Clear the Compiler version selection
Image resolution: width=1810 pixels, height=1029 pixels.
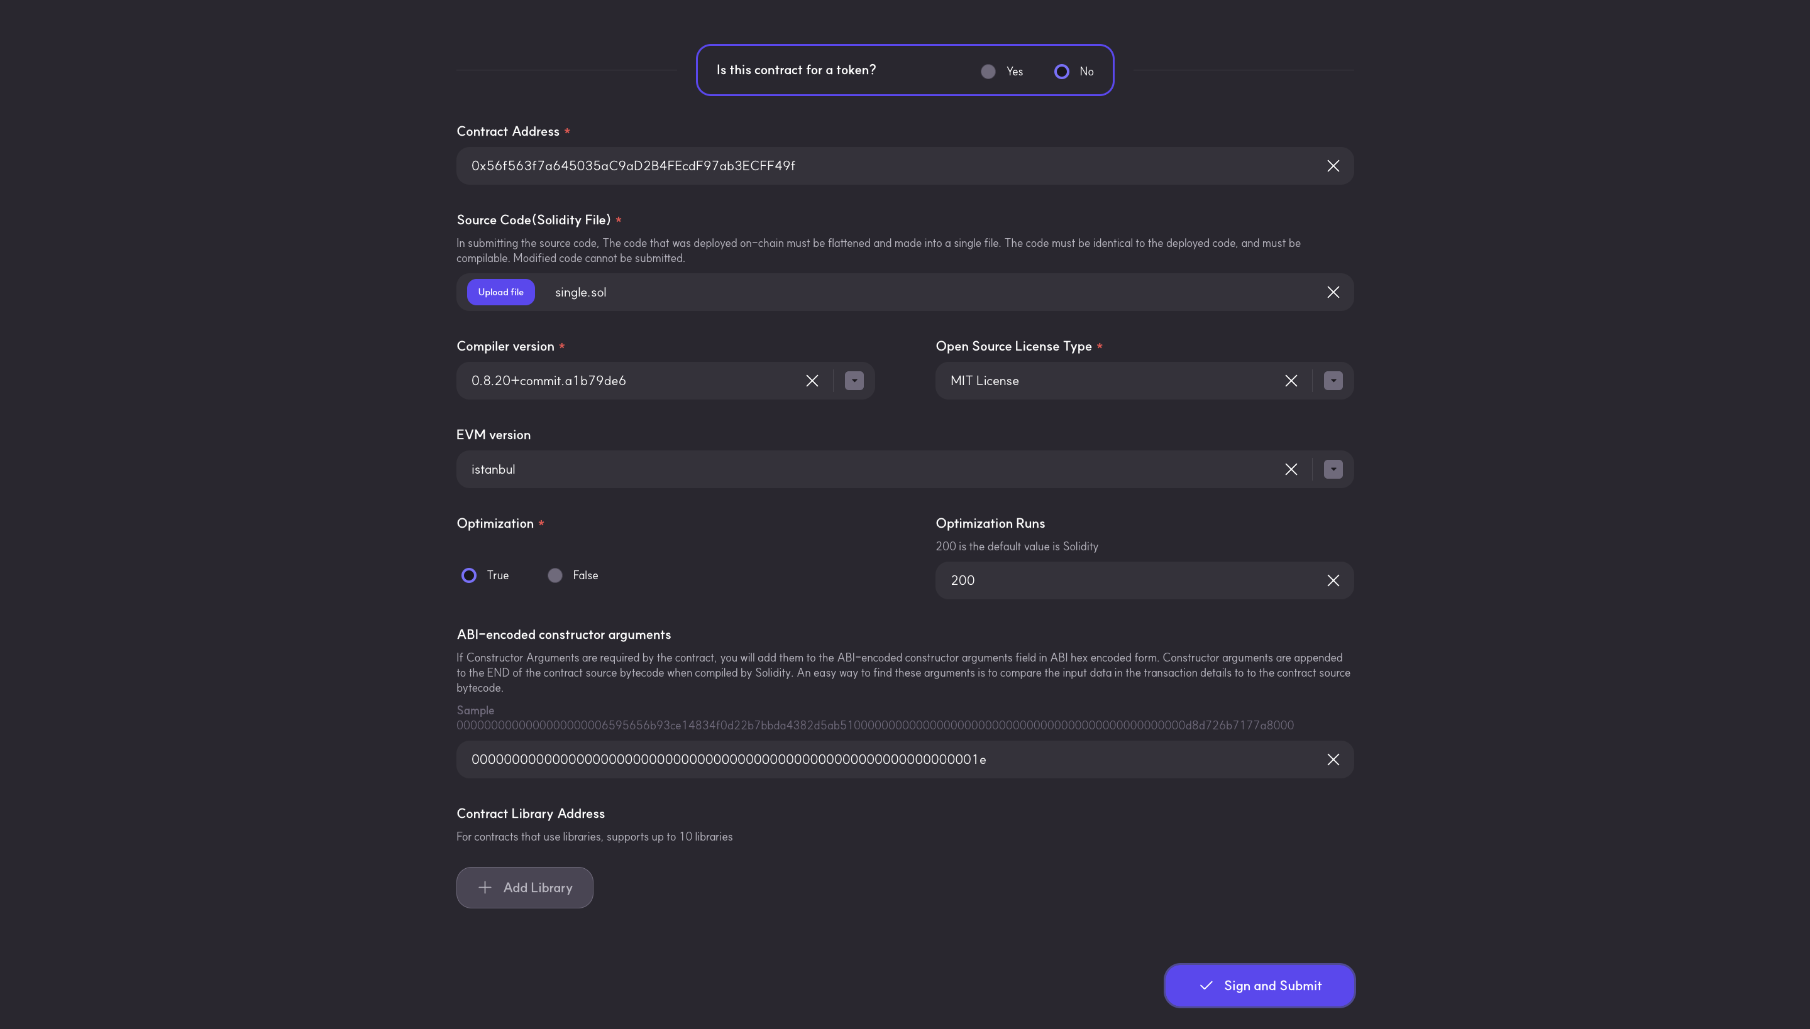(x=812, y=381)
